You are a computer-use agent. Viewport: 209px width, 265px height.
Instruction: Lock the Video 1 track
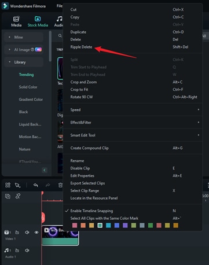click(17, 233)
